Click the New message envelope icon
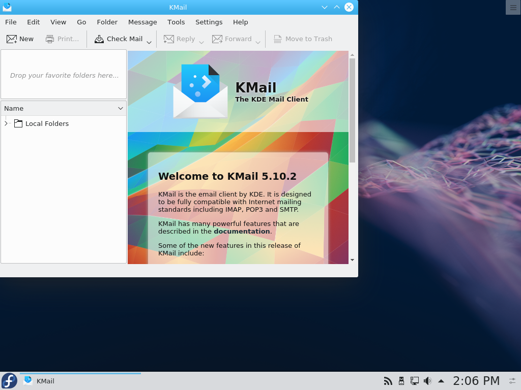This screenshot has width=521, height=390. (12, 39)
